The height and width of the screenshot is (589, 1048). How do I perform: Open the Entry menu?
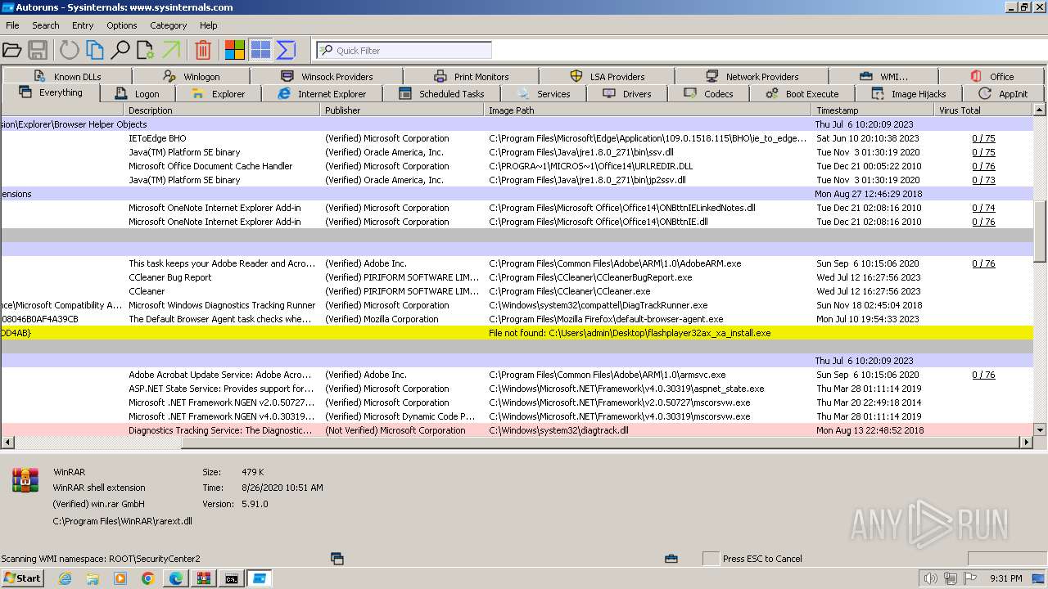[x=83, y=25]
